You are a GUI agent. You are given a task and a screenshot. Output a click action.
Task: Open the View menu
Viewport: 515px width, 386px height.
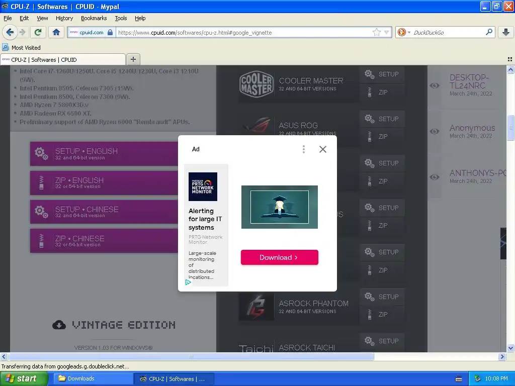pyautogui.click(x=42, y=18)
